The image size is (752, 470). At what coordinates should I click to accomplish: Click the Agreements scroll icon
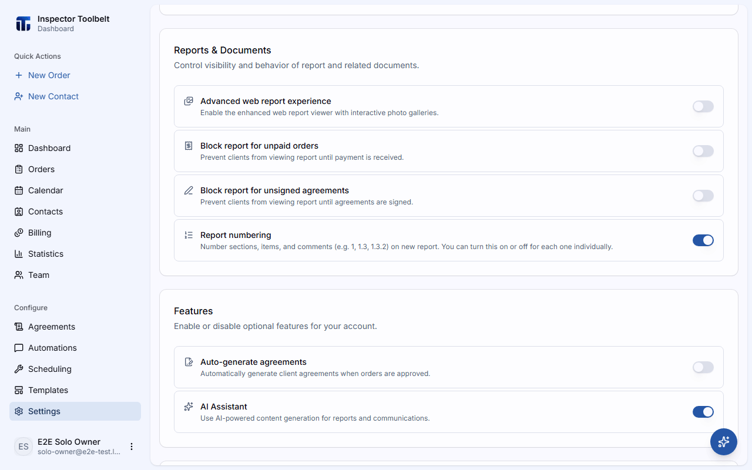(x=19, y=327)
